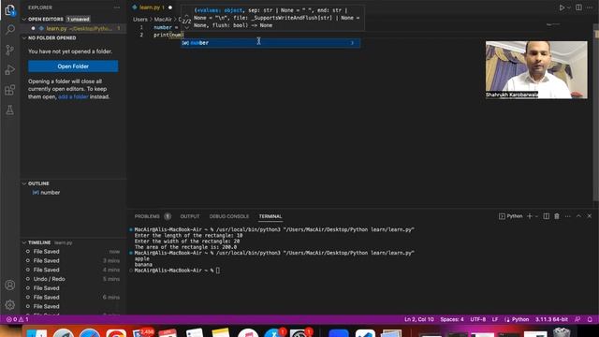
Task: Show previous signature in parameter hint
Action: coord(186,15)
